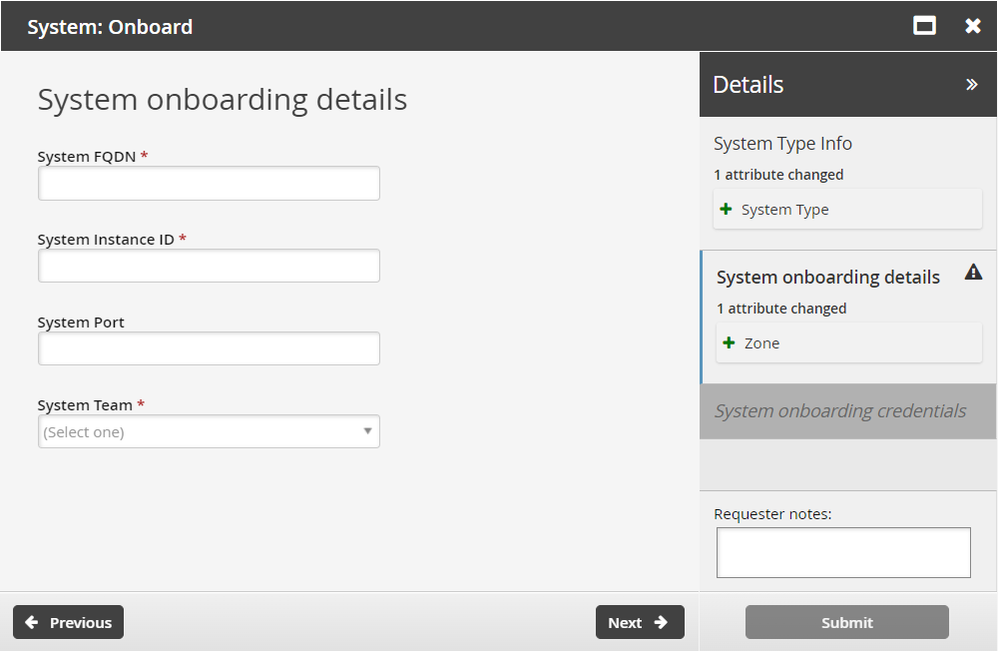
Task: Click the System onboarding details page heading
Action: pos(222,100)
